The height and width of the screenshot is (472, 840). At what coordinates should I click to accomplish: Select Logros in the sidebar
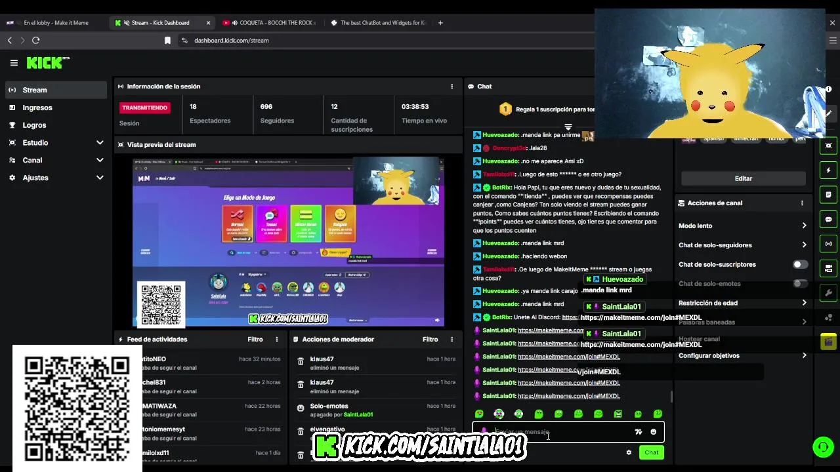56,125
